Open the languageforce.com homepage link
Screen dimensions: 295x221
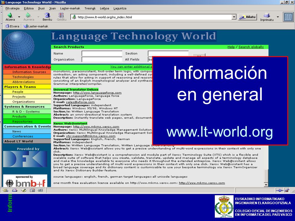point(97,93)
